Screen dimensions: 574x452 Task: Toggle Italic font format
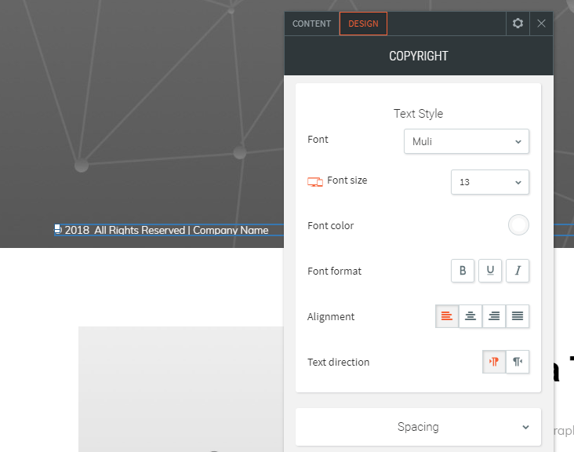(518, 271)
